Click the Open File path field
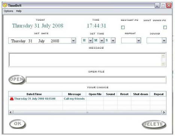The width and height of the screenshot is (175, 136). click(x=96, y=80)
